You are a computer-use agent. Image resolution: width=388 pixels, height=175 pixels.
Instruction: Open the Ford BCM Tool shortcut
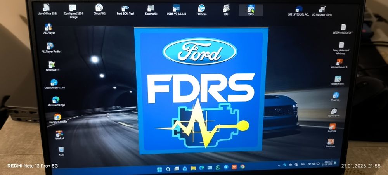125,10
